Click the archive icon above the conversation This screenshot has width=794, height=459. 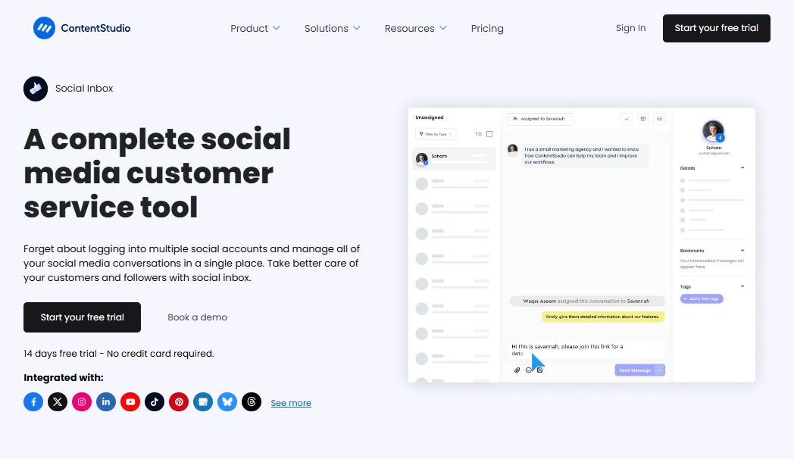pyautogui.click(x=642, y=119)
